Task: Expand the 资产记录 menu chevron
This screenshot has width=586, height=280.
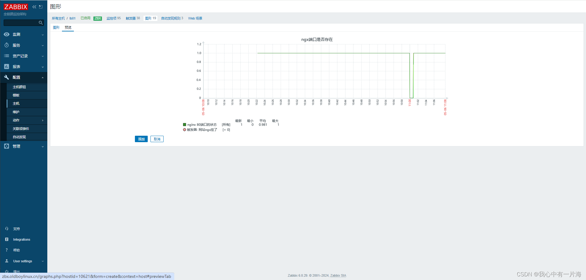Action: pos(43,56)
